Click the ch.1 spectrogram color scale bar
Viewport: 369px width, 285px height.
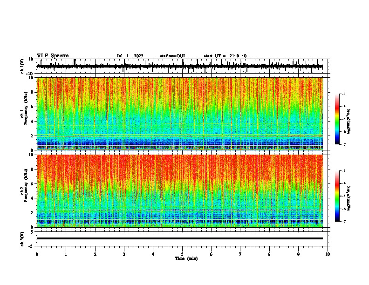[337, 119]
